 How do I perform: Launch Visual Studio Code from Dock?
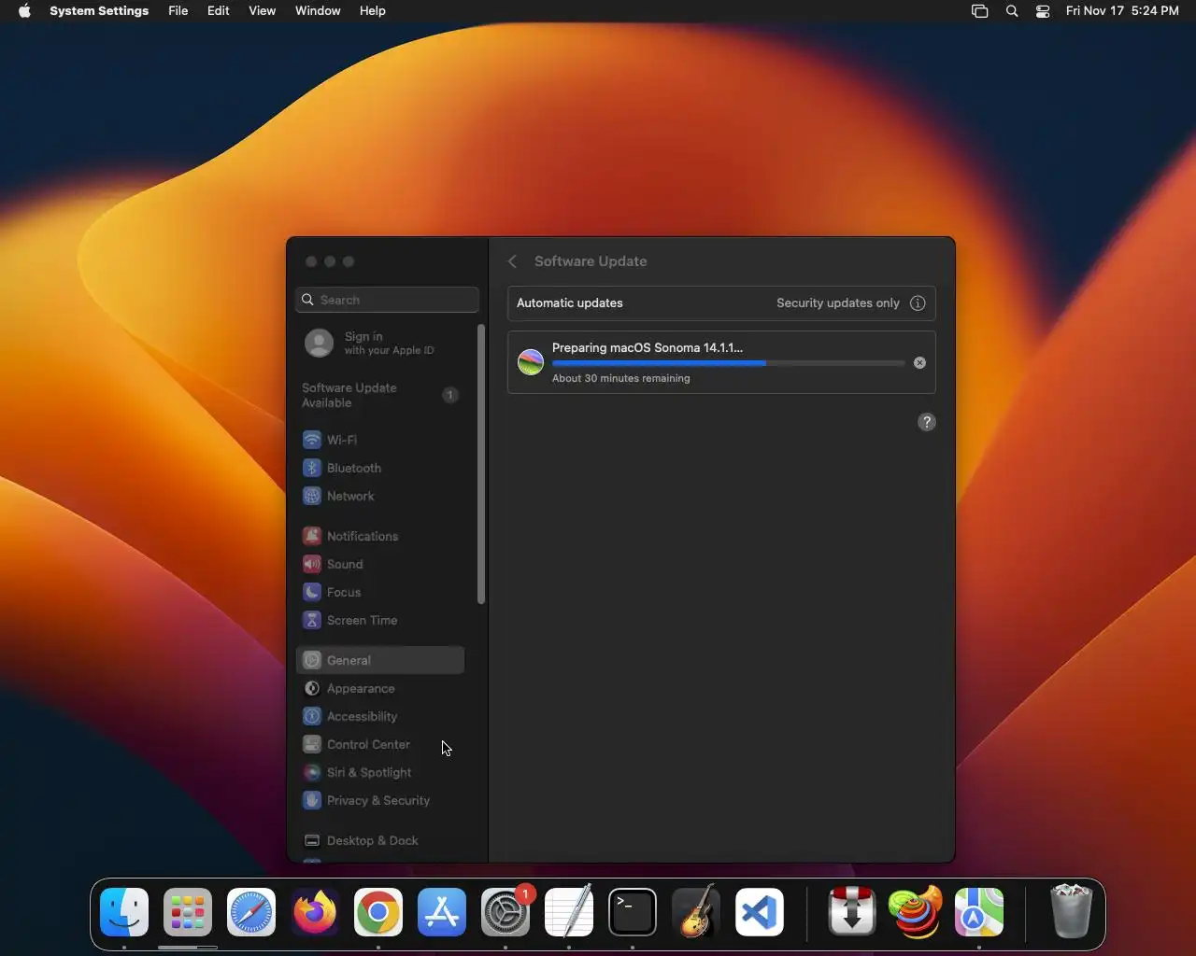tap(760, 912)
